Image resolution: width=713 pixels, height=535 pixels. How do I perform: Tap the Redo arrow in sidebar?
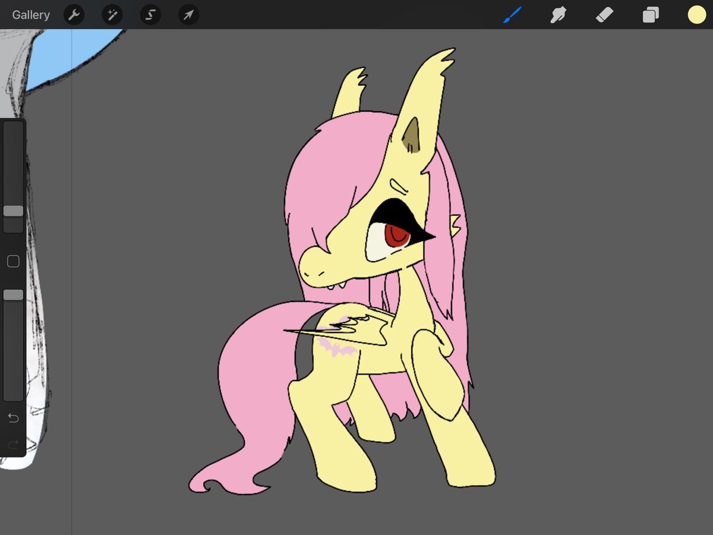(x=13, y=443)
